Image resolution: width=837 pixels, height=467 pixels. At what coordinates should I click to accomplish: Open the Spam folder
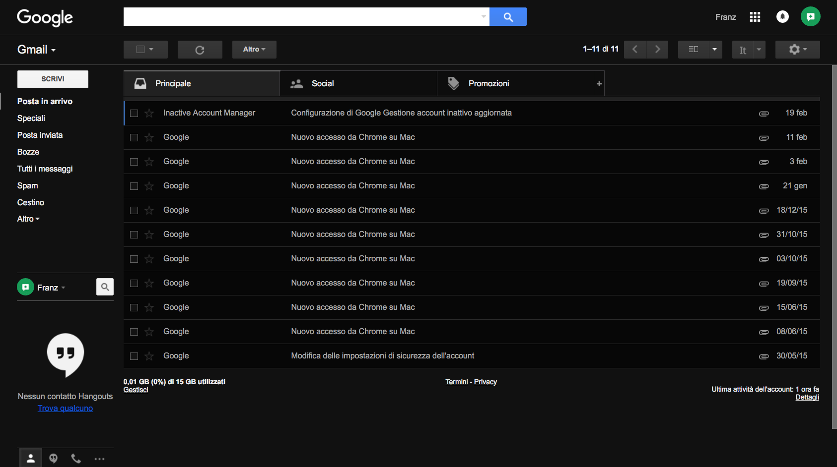coord(27,185)
